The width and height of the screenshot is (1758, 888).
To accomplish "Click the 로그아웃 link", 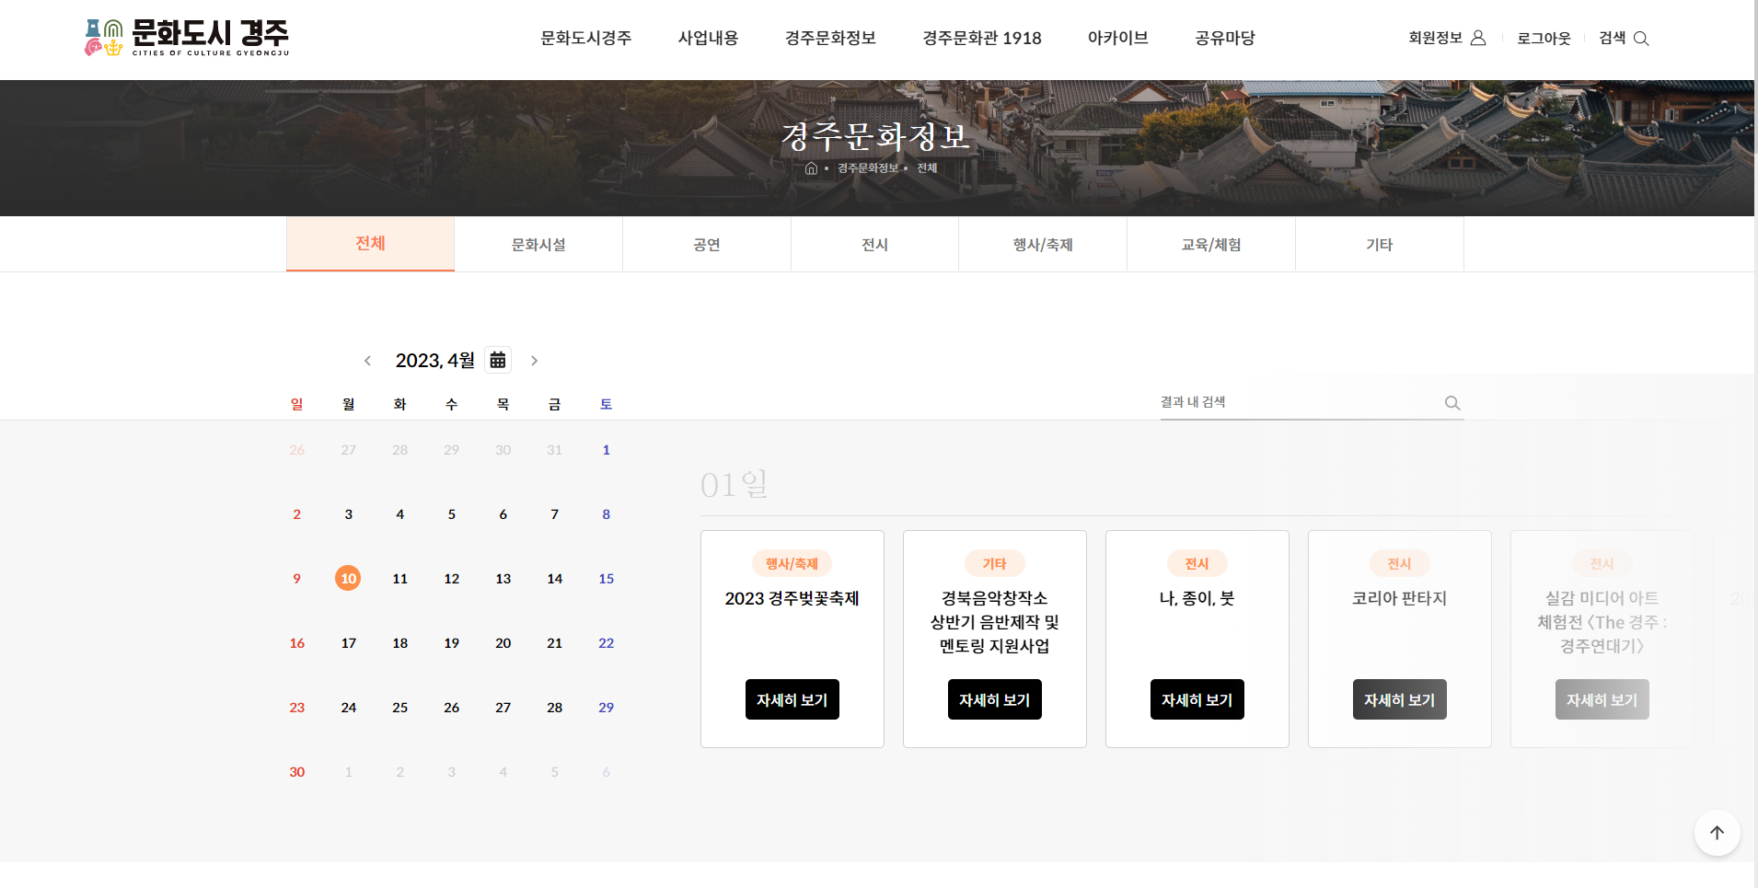I will [1544, 39].
